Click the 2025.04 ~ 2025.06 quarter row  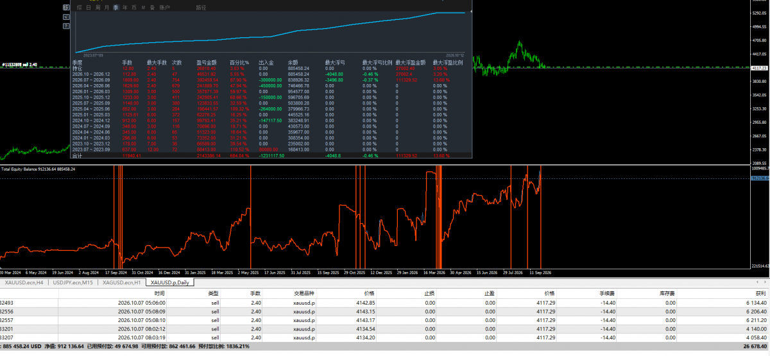pyautogui.click(x=270, y=109)
